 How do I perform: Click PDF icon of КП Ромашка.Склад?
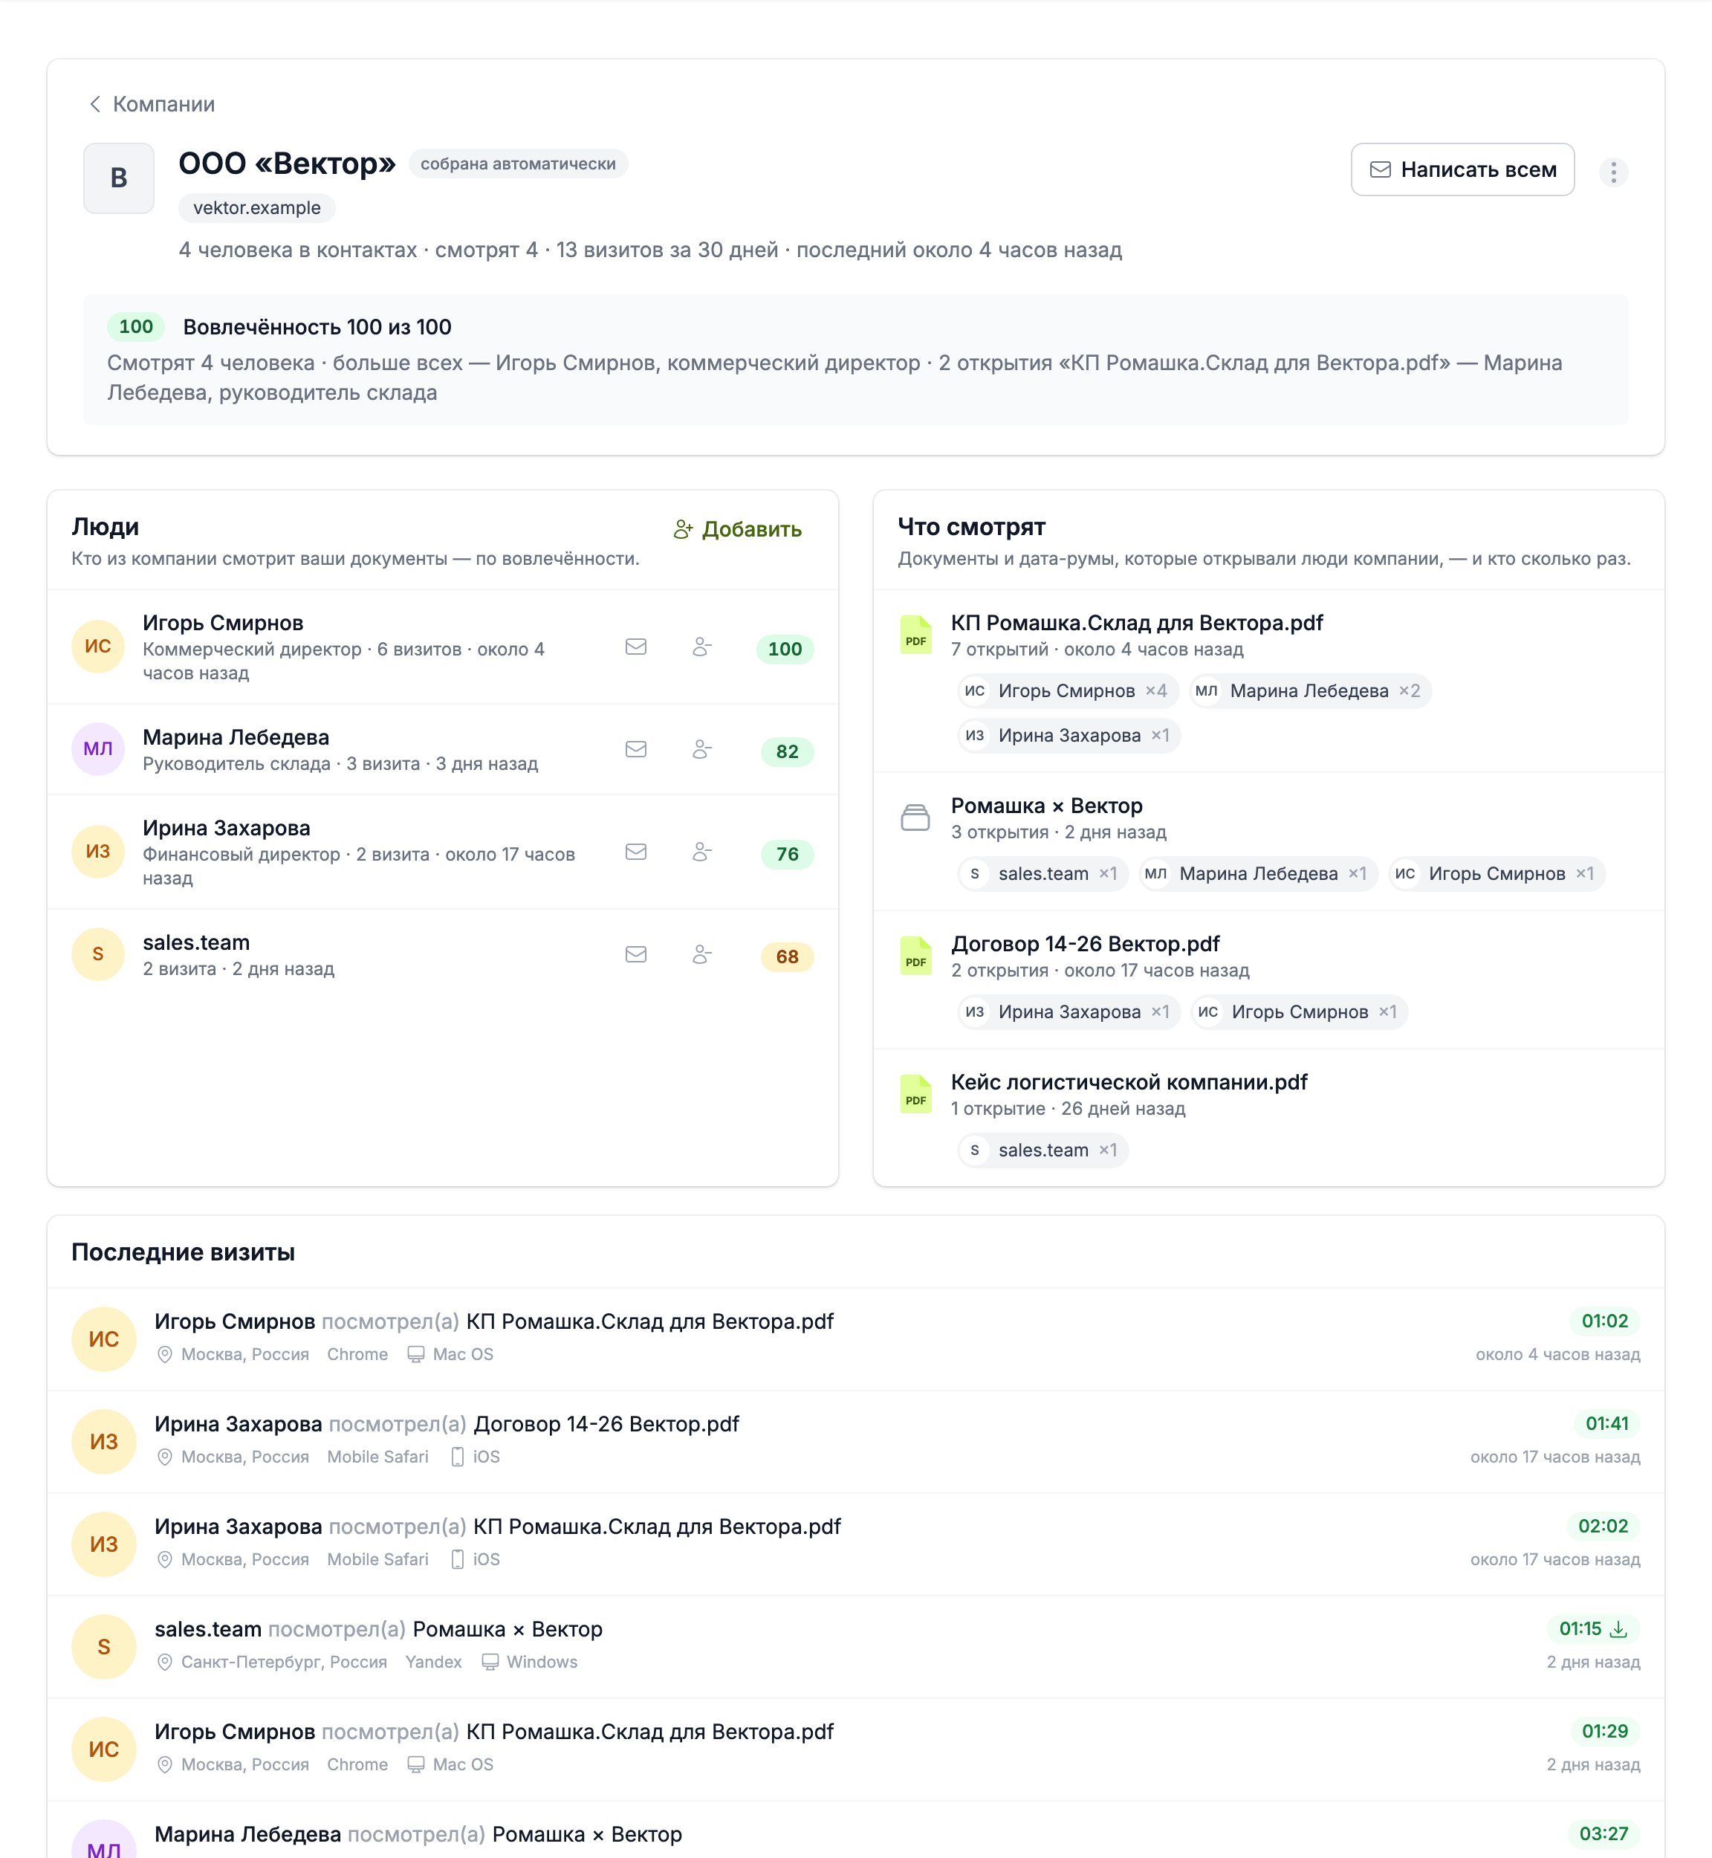click(x=915, y=635)
